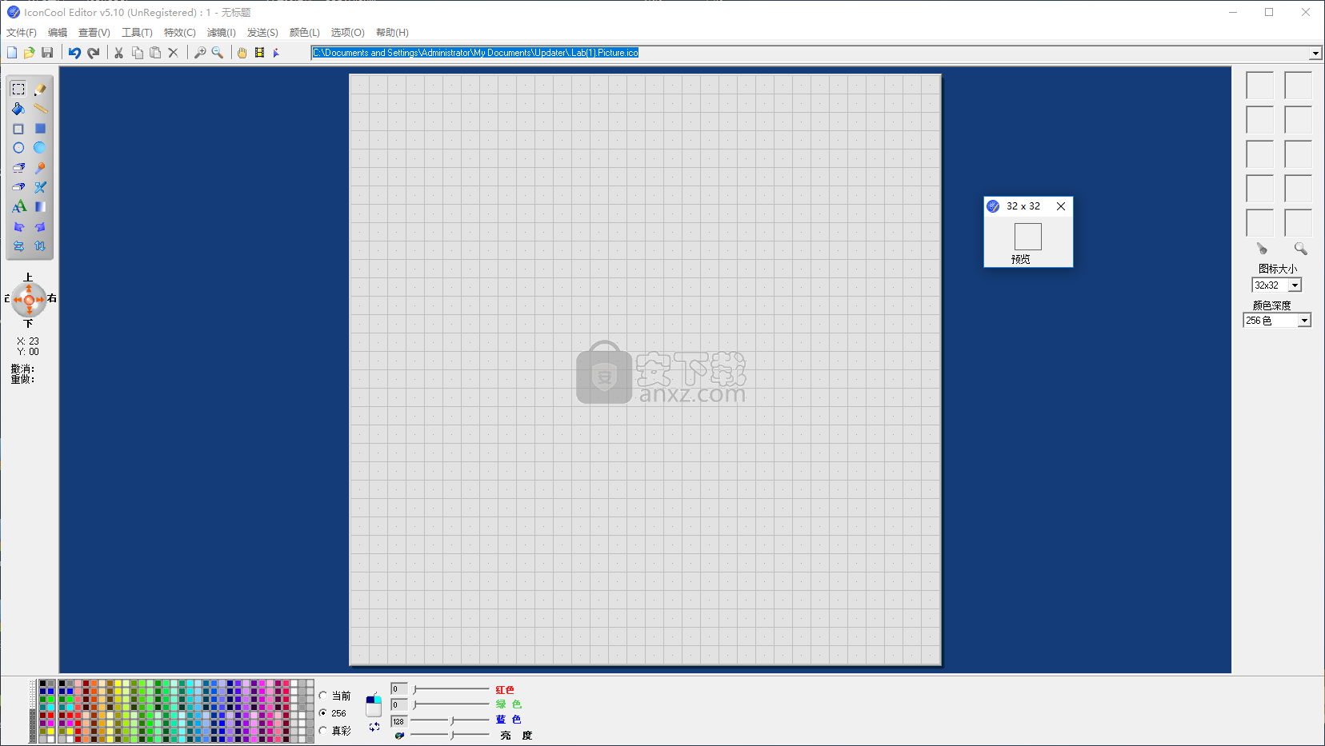Viewport: 1325px width, 746px height.
Task: Rotate the image left
Action: [18, 227]
